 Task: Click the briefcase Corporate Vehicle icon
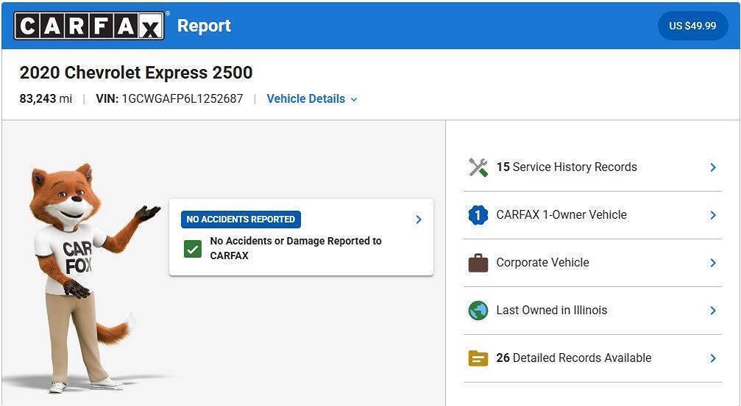(x=478, y=263)
